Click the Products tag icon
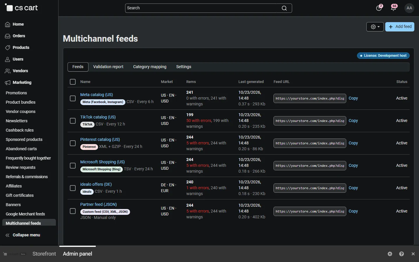 click(8, 48)
